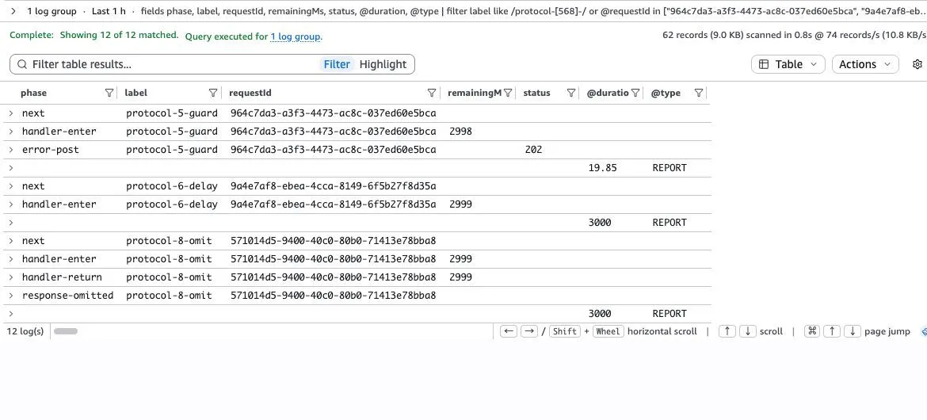Switch to Highlight mode
Viewport: 927px width, 420px height.
pyautogui.click(x=383, y=64)
